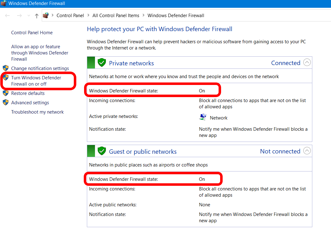The width and height of the screenshot is (331, 239).
Task: Click the Windows Defender Firewall title bar icon
Action: pos(3,3)
